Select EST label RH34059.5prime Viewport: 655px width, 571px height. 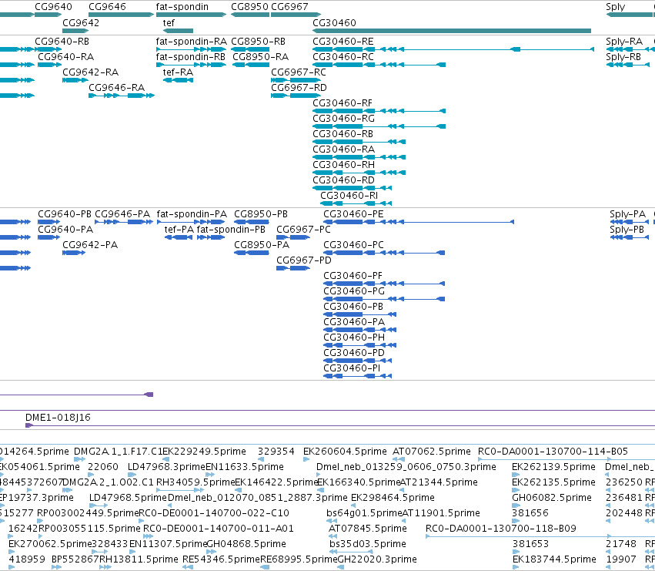click(195, 482)
